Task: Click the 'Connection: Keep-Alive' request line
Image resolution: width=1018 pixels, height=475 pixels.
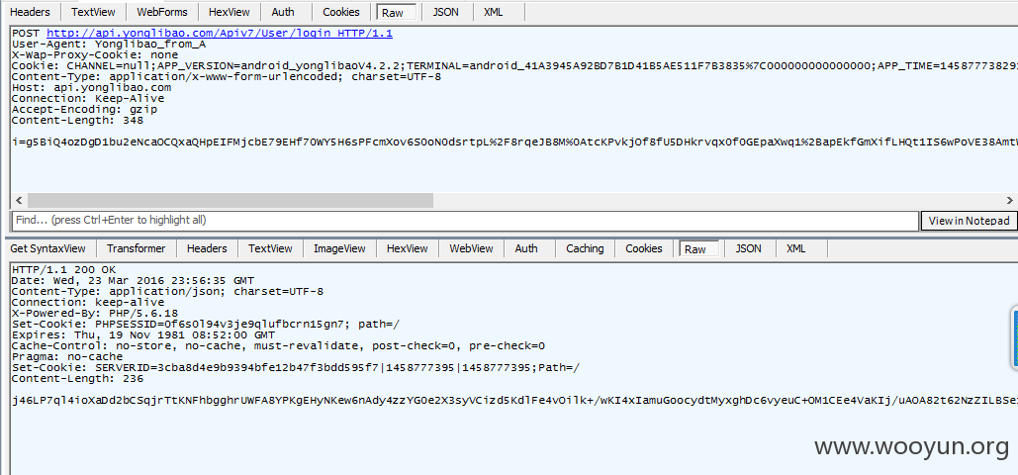Action: tap(88, 99)
